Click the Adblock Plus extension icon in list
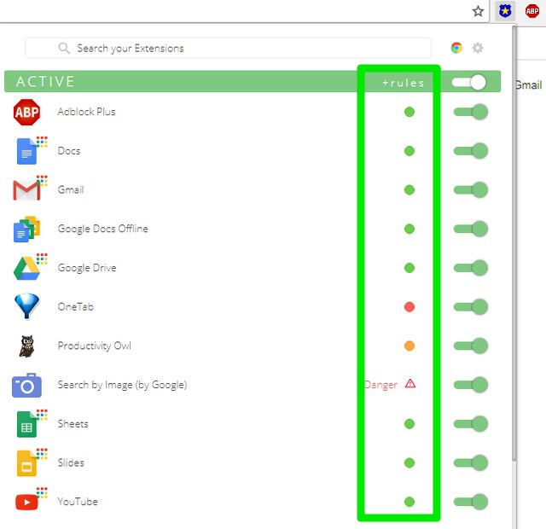The height and width of the screenshot is (529, 546). point(26,112)
